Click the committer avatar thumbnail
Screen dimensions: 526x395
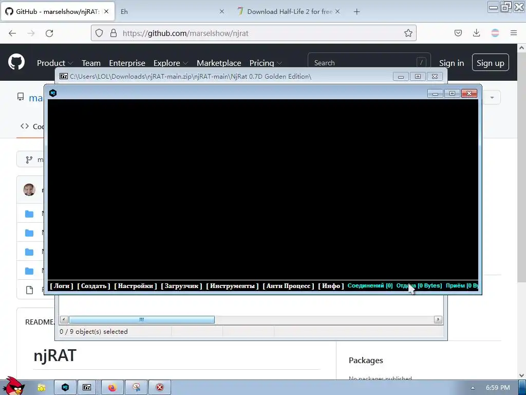[29, 189]
